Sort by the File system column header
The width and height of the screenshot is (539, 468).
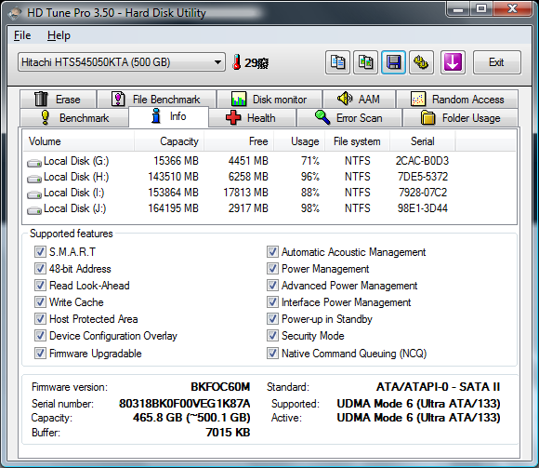pos(357,141)
